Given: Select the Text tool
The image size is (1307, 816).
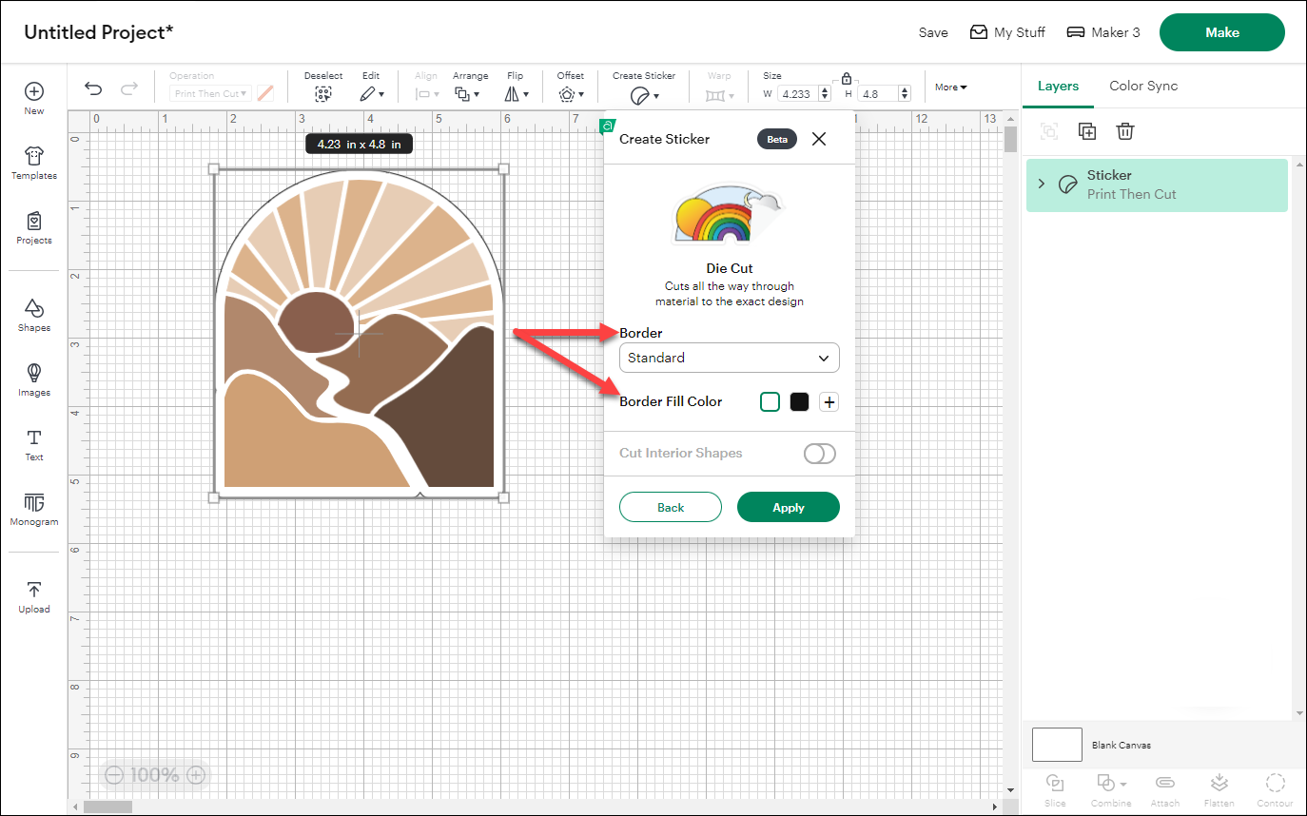Looking at the screenshot, I should tap(34, 444).
